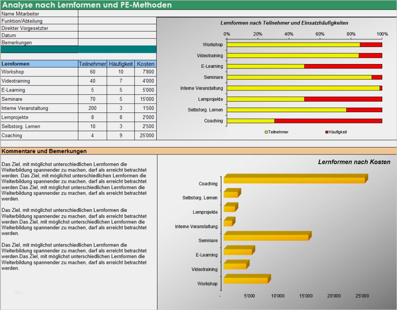Select the Videotraining cost bar
397x310 pixels.
point(236,265)
